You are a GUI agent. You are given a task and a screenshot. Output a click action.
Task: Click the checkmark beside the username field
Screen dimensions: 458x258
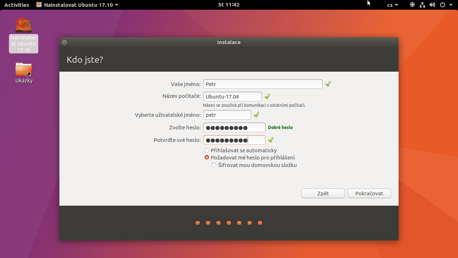[256, 115]
